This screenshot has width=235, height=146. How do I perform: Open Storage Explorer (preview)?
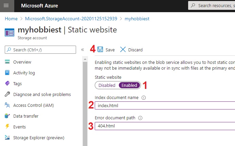(39, 138)
